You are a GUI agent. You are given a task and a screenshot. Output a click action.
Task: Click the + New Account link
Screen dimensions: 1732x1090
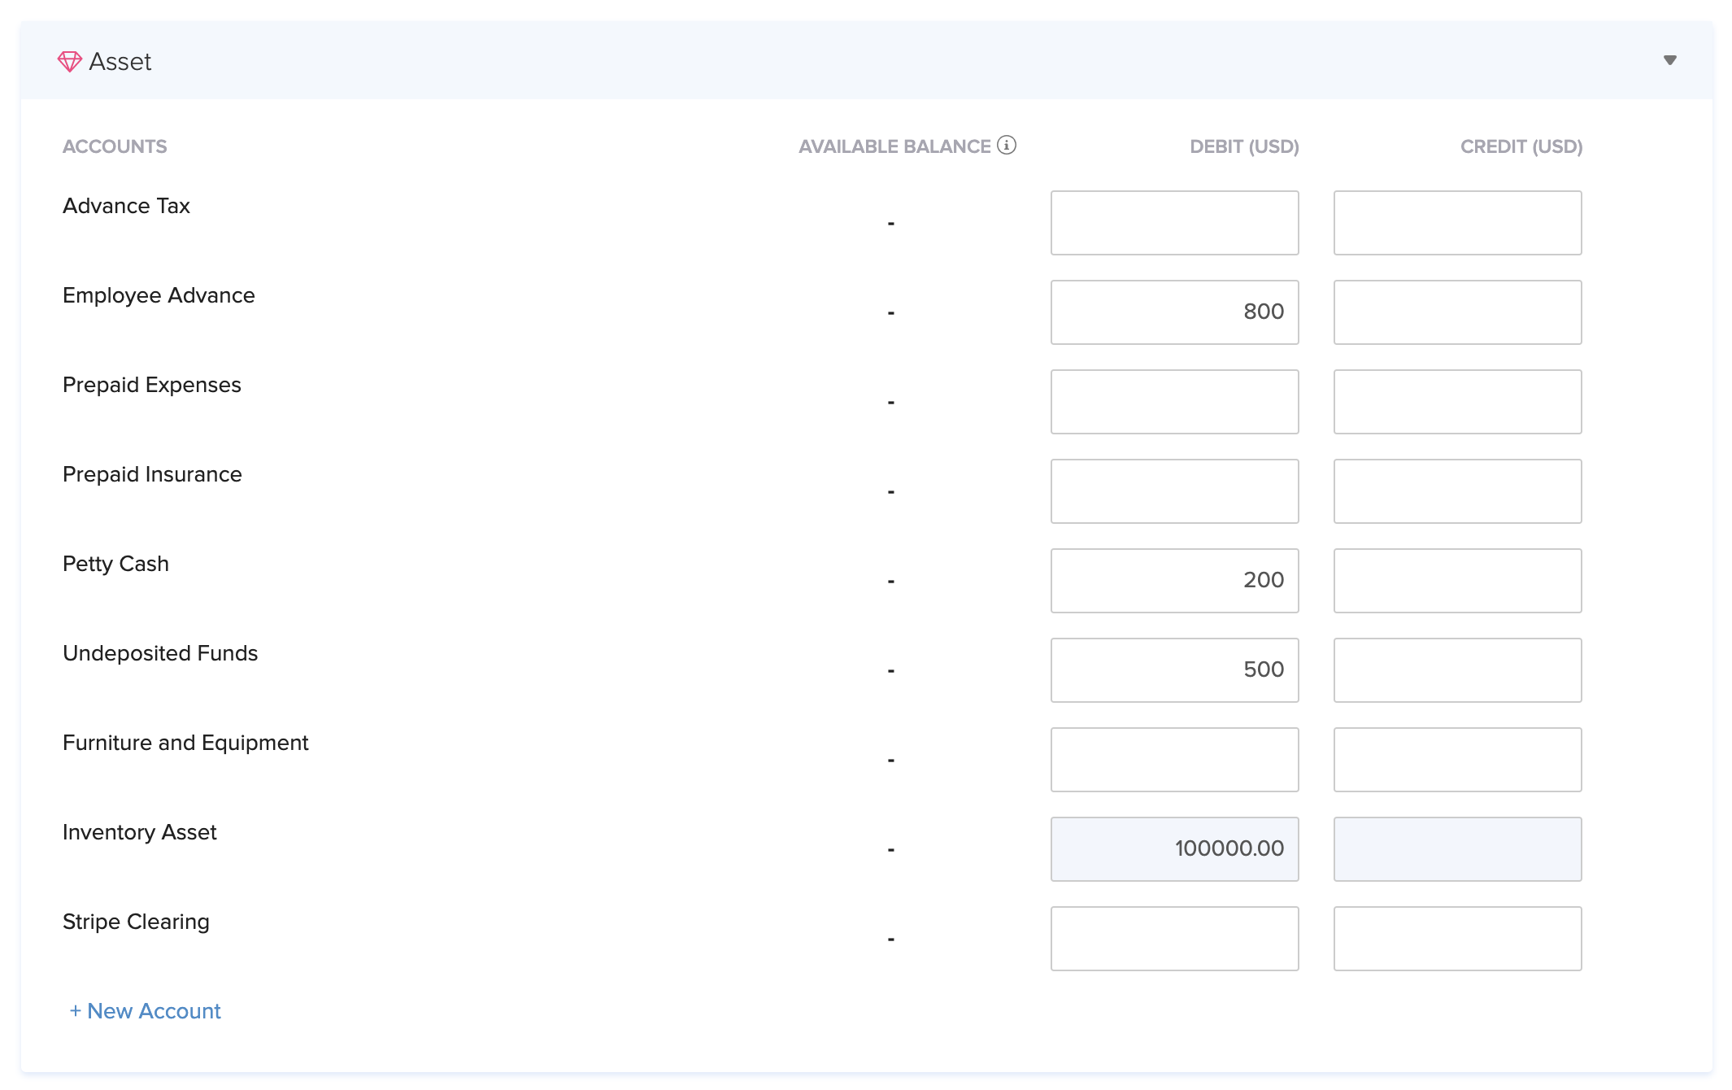(146, 1010)
